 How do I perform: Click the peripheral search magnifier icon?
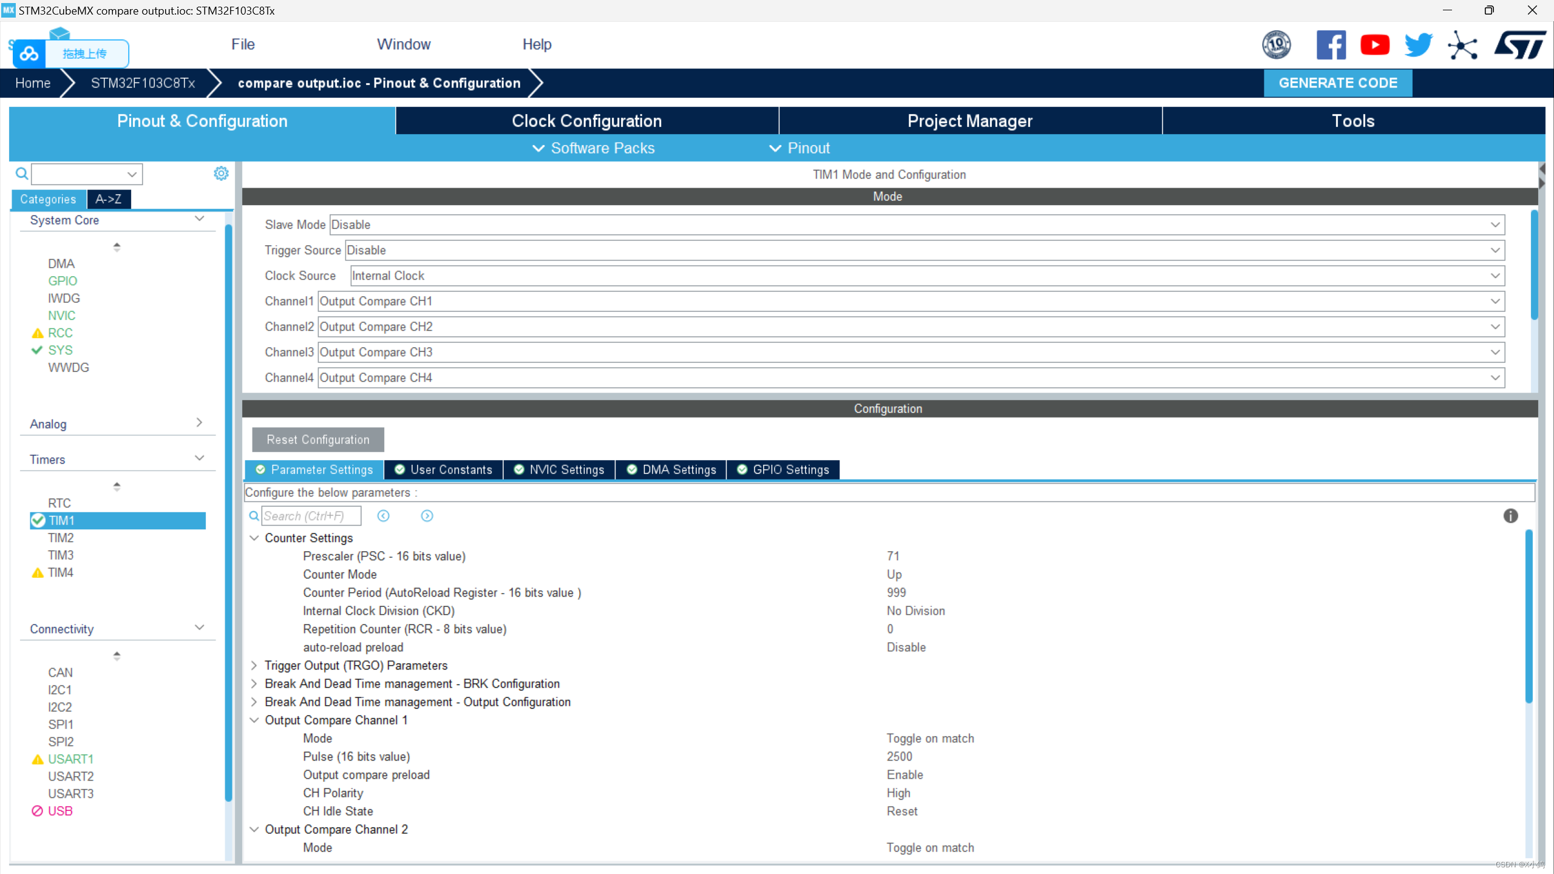[22, 174]
